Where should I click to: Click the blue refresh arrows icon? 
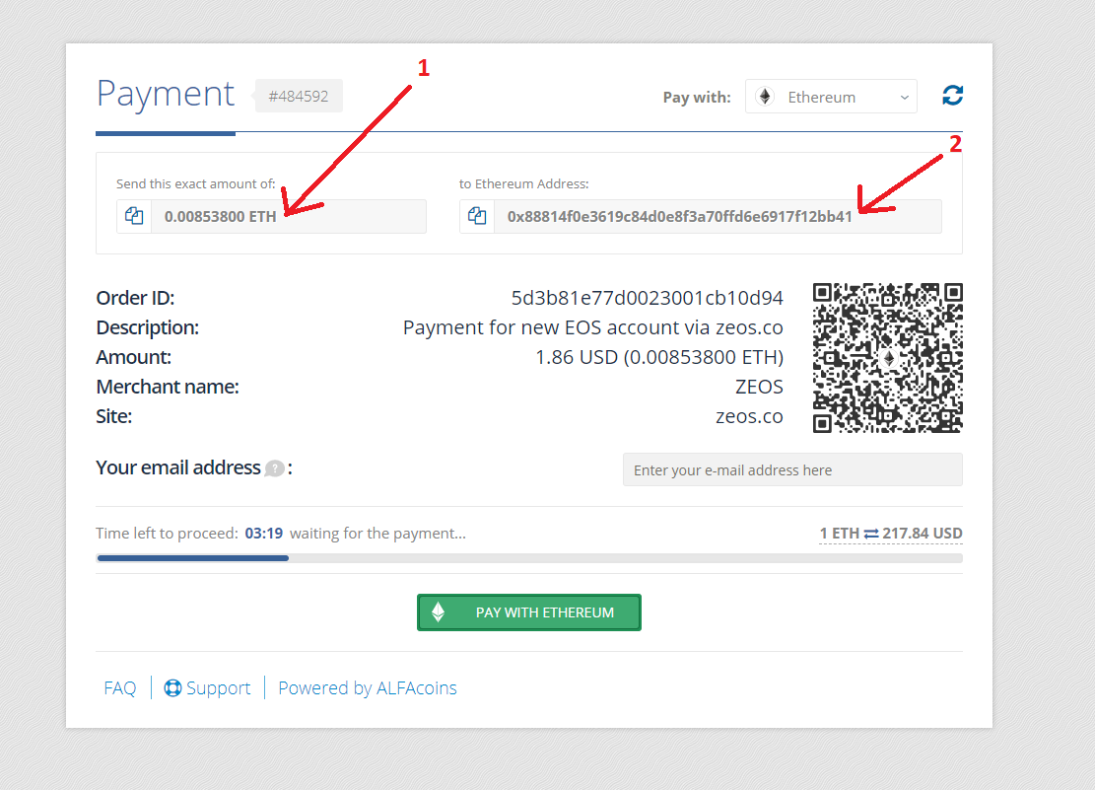[952, 95]
